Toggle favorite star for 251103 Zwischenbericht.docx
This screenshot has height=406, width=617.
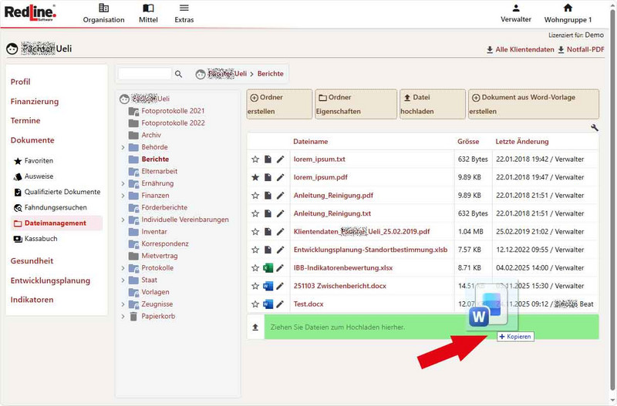point(255,287)
